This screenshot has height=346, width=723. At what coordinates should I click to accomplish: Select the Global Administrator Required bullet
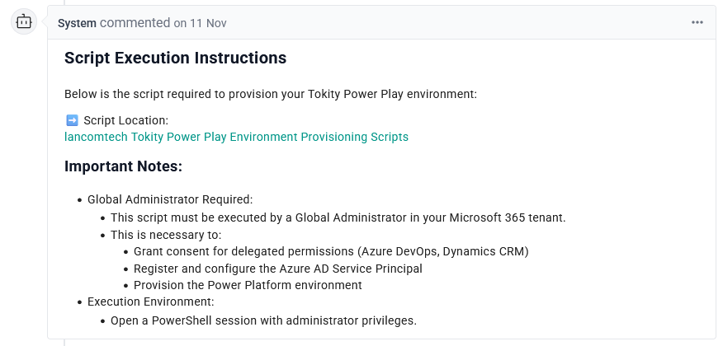[170, 199]
